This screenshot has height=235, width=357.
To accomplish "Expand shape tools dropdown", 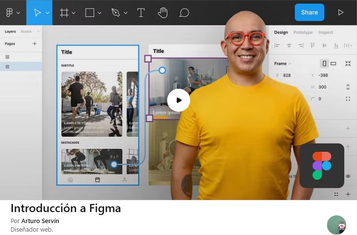I will (99, 13).
